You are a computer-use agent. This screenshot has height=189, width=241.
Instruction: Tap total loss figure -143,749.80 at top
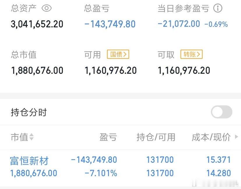pyautogui.click(x=110, y=24)
